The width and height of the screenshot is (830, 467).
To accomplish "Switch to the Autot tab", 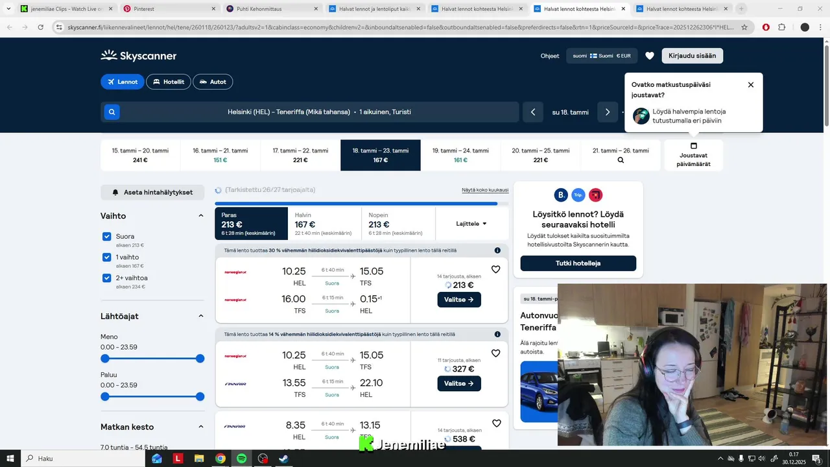I will pyautogui.click(x=213, y=82).
